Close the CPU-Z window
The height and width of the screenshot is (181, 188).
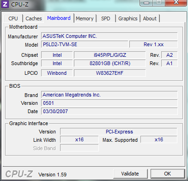tap(176, 3)
